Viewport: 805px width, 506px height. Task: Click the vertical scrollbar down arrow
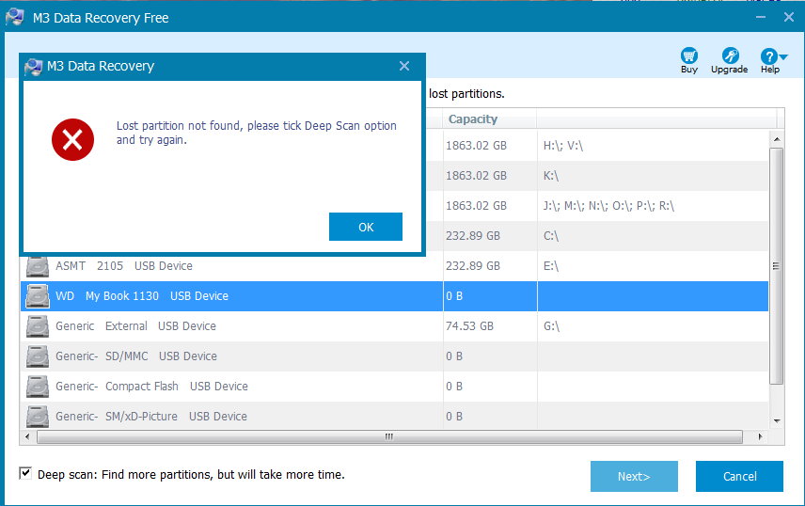coord(777,421)
